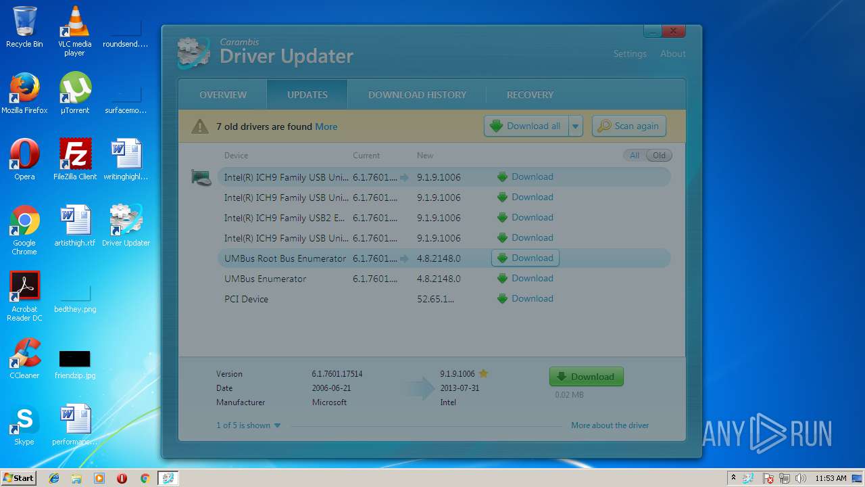Click the Download all button
The image size is (865, 487).
[526, 126]
